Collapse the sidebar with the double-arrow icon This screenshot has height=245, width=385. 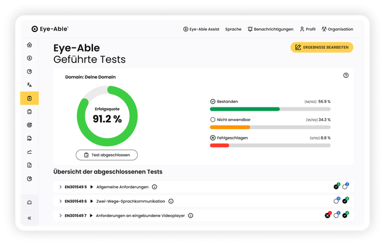coord(30,218)
